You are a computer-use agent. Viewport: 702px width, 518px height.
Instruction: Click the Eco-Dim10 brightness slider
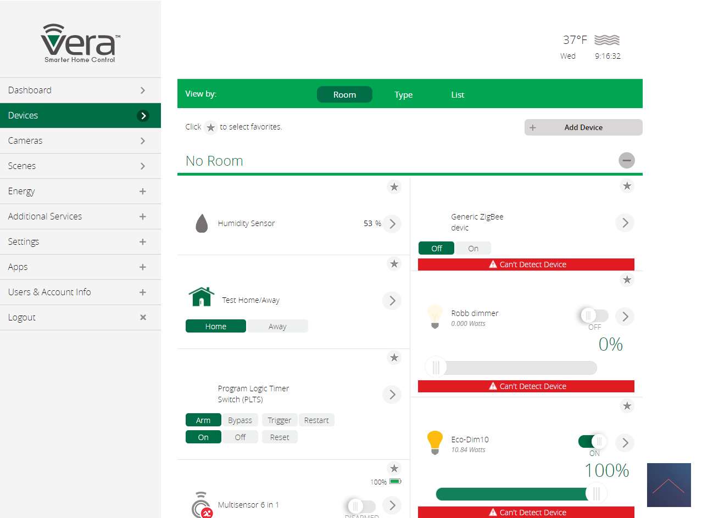516,494
